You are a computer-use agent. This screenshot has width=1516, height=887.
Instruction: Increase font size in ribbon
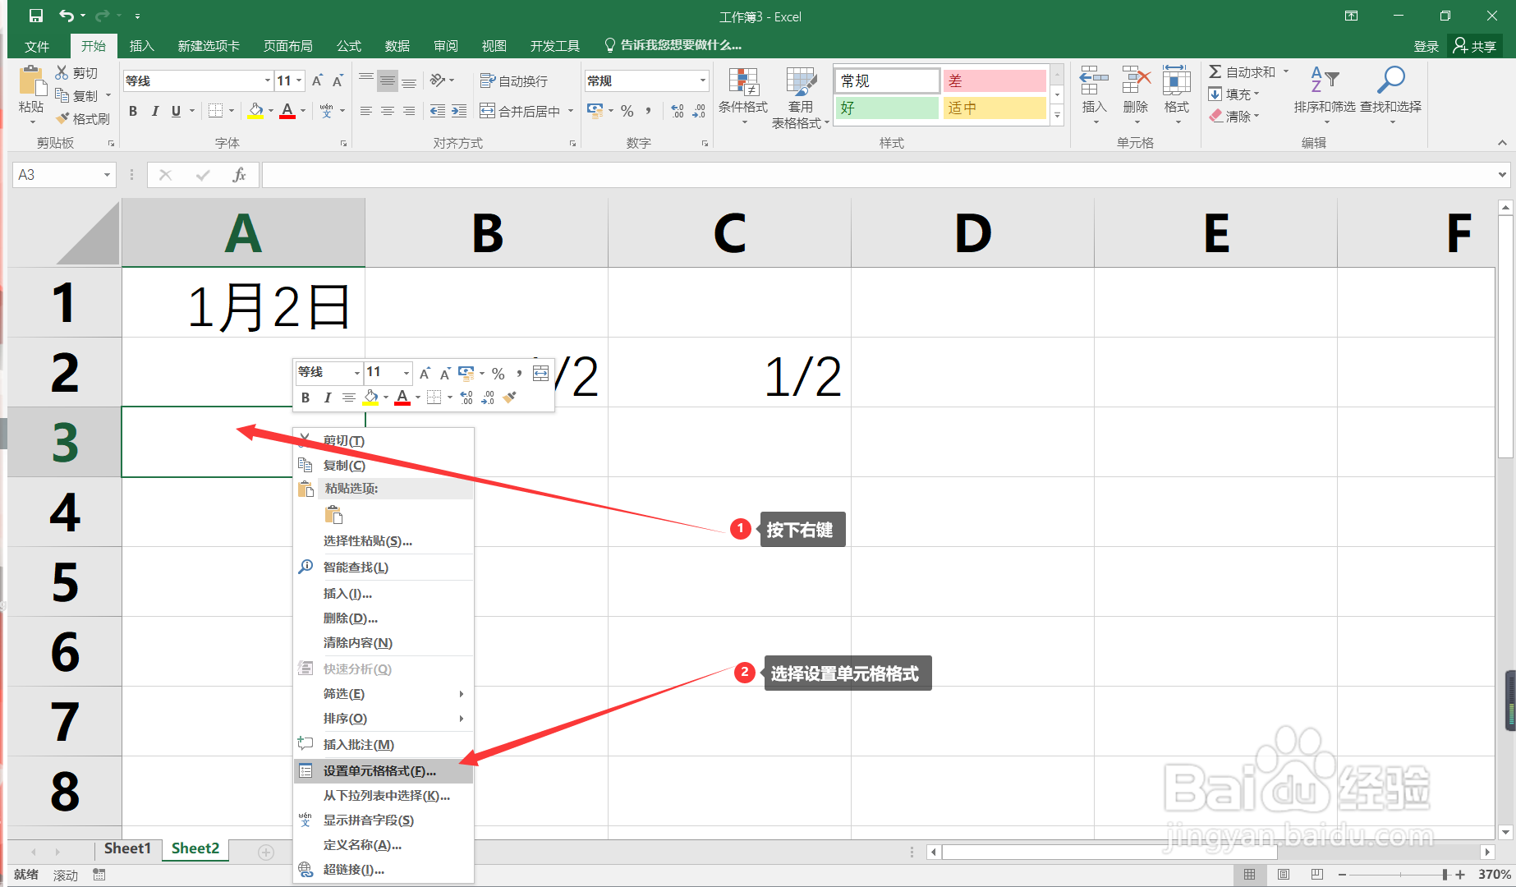(x=317, y=80)
